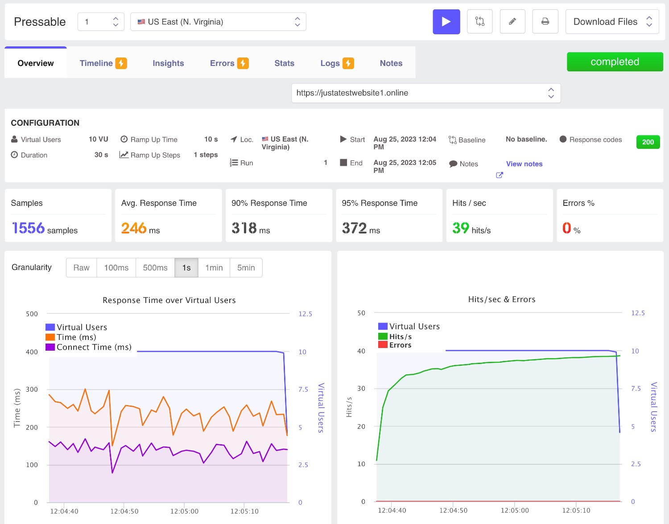Screen dimensions: 669x524
Task: Click the Baseline compare icon
Action: pyautogui.click(x=453, y=140)
